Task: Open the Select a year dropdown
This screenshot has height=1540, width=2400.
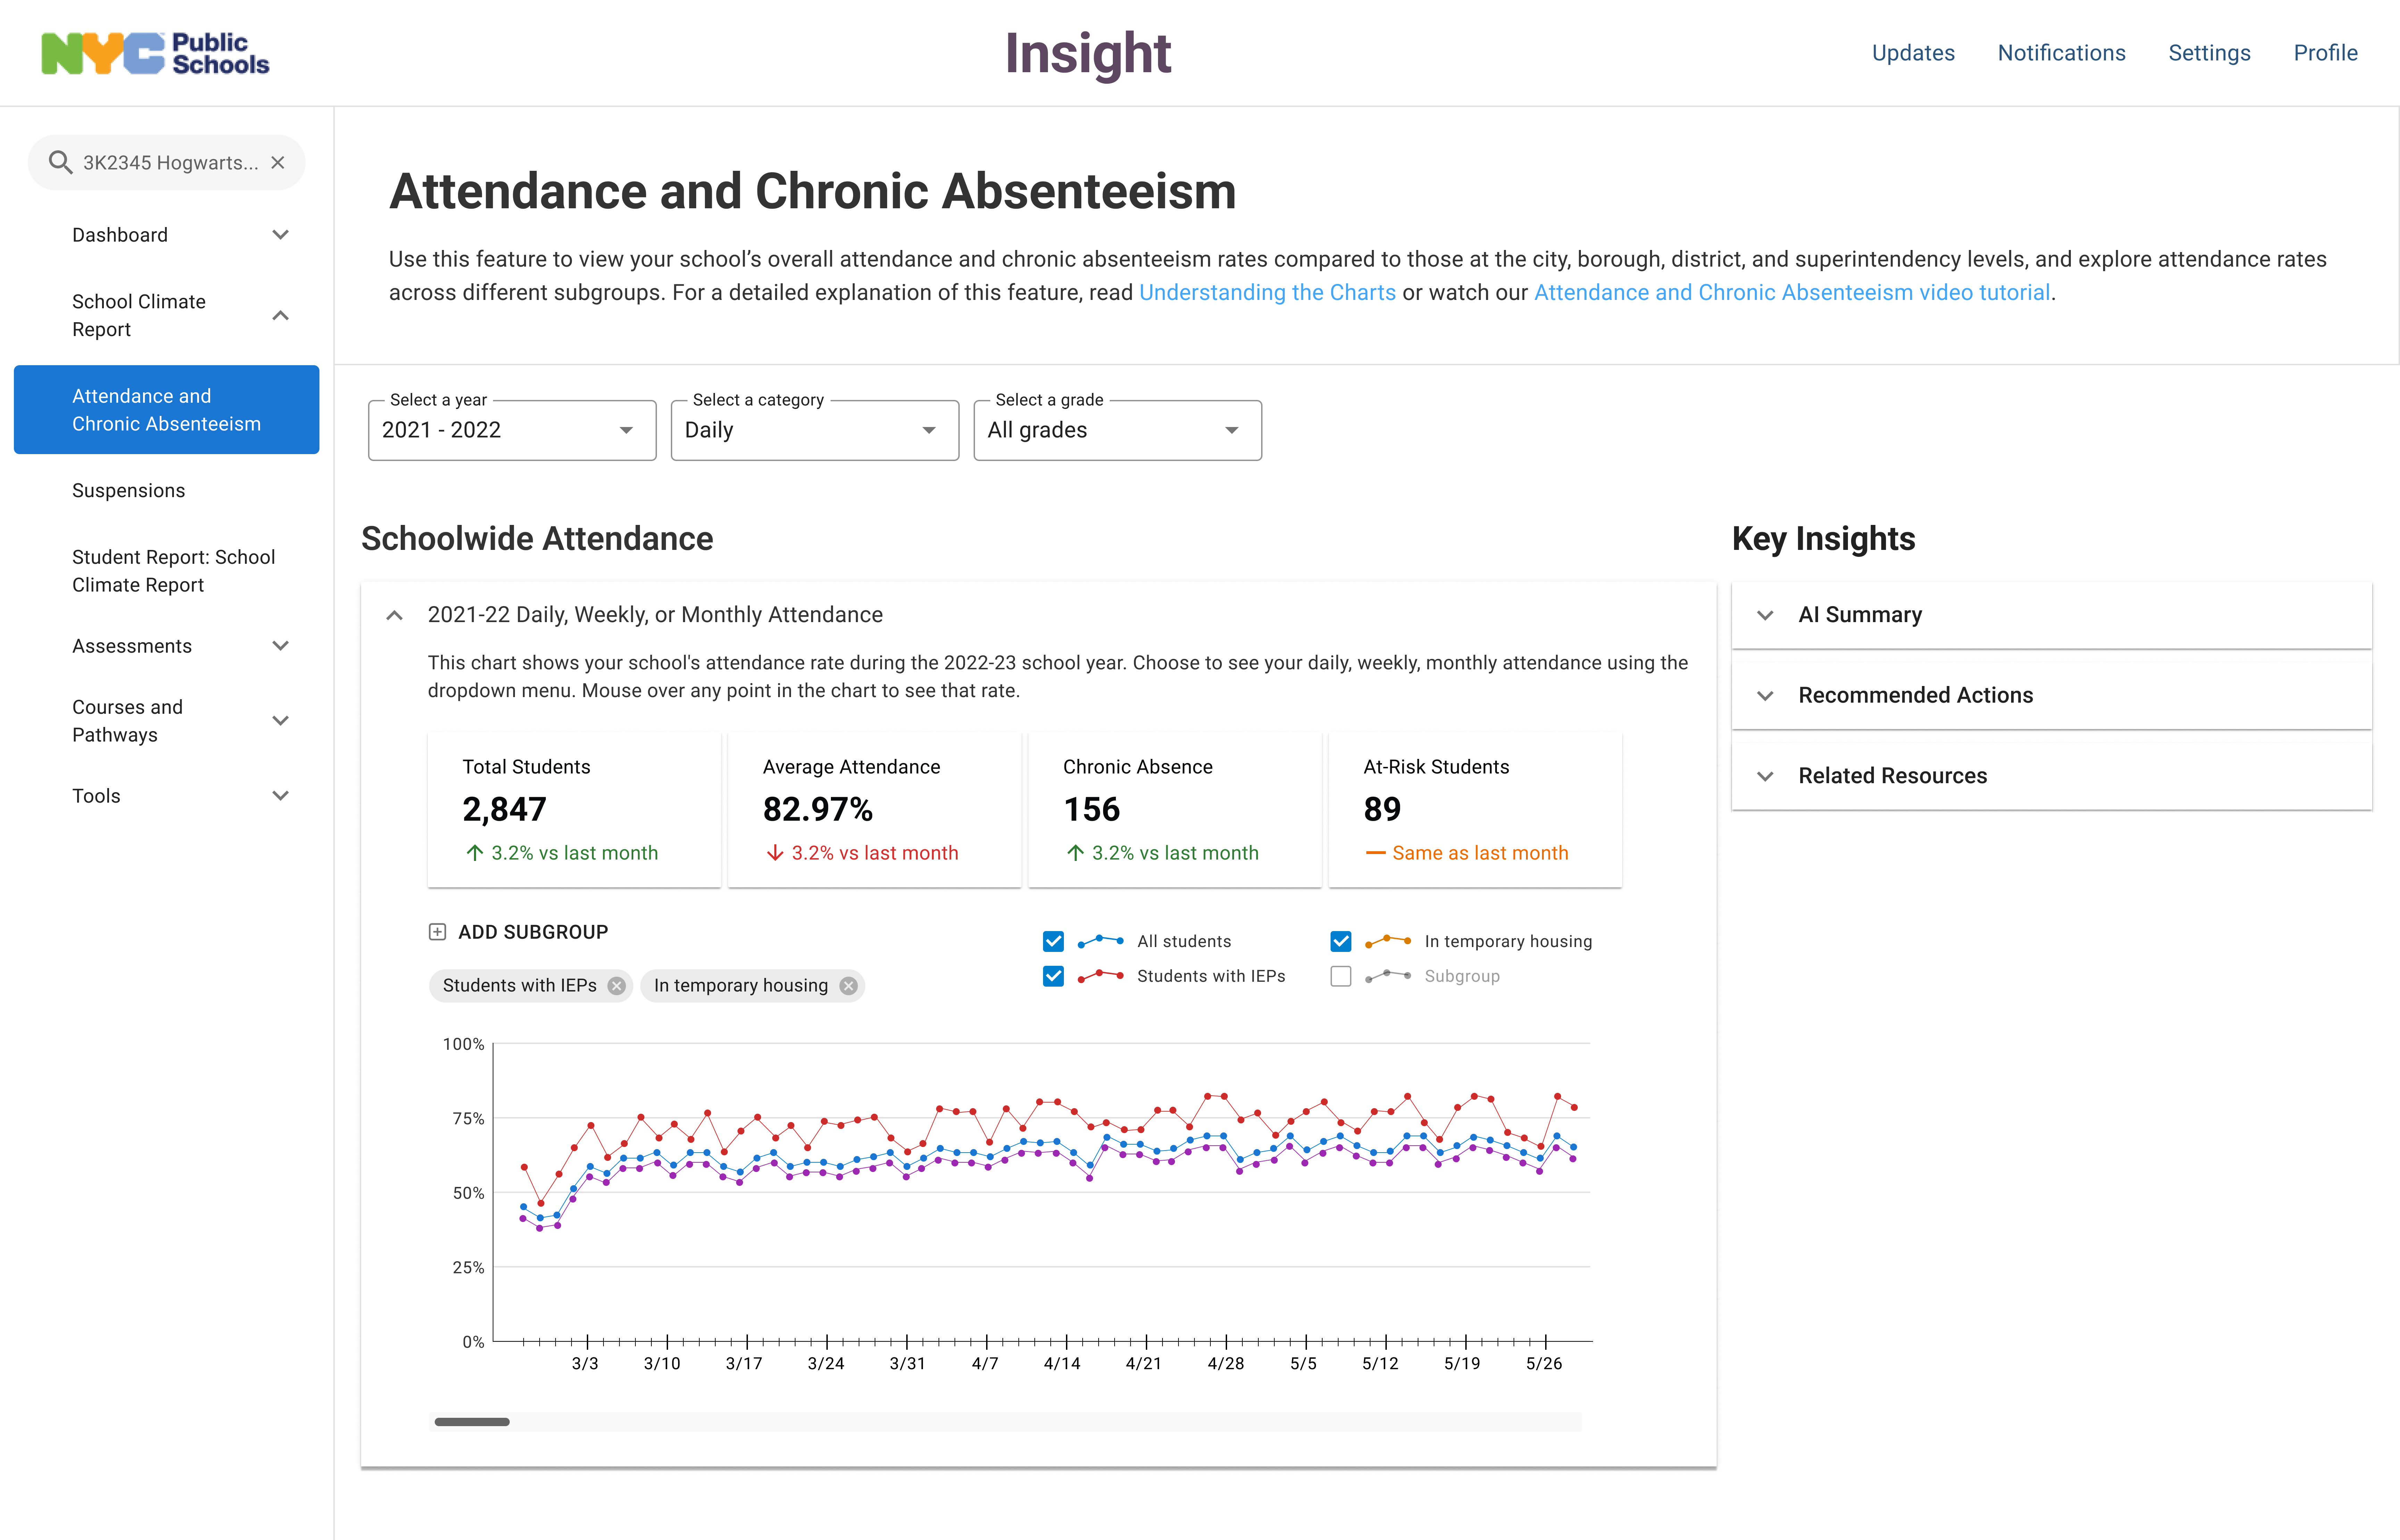Action: click(512, 430)
